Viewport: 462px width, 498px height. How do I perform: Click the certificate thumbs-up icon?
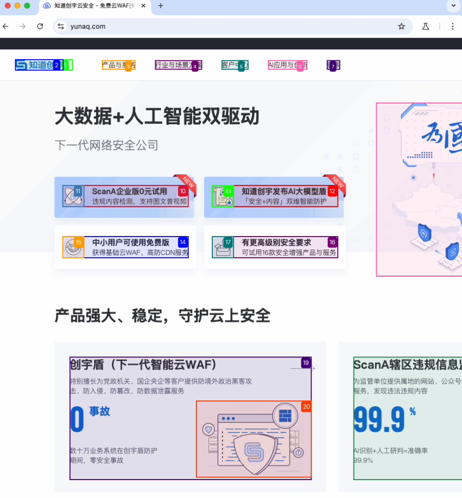coord(223,196)
